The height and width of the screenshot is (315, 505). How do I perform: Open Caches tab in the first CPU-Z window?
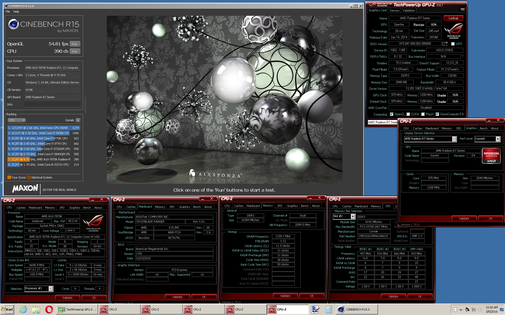(21, 208)
